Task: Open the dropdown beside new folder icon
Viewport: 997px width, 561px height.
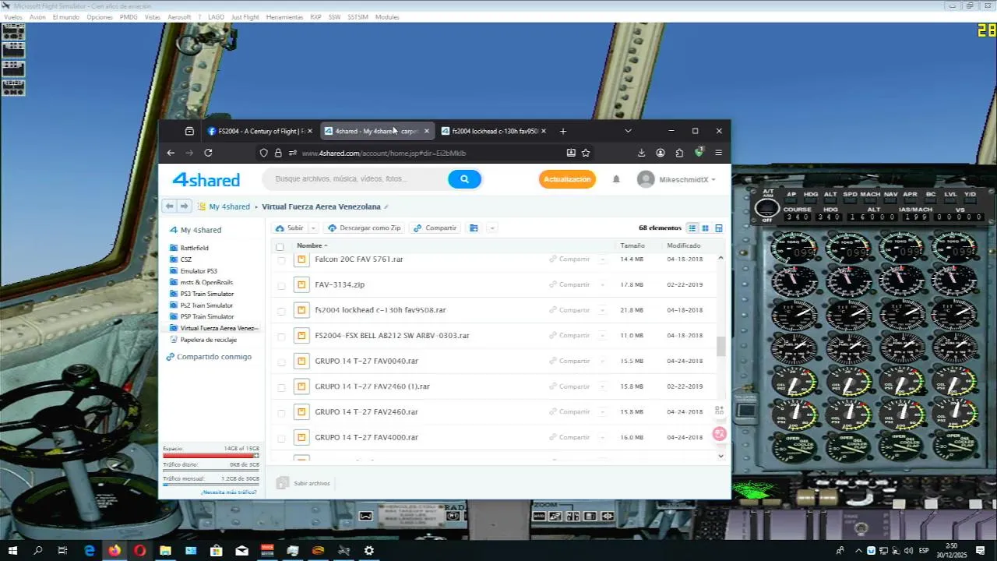Action: pyautogui.click(x=492, y=228)
